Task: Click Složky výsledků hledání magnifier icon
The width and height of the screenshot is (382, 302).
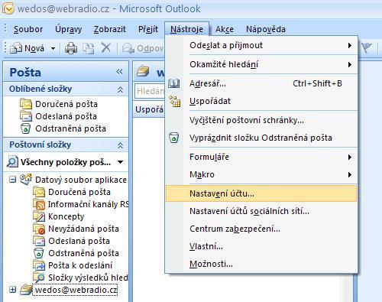Action: (x=39, y=278)
